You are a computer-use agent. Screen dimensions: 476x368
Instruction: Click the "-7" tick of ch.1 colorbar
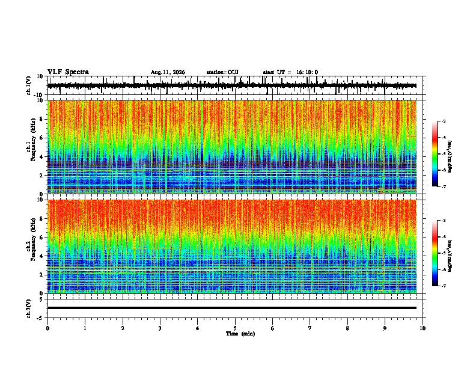(444, 186)
